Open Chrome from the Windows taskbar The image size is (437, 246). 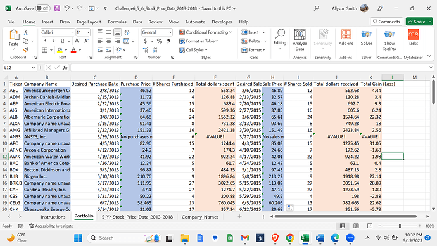pos(290,238)
